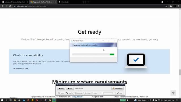Click the Graphics card label
Viewport: 181px width, 102px height.
(98, 97)
